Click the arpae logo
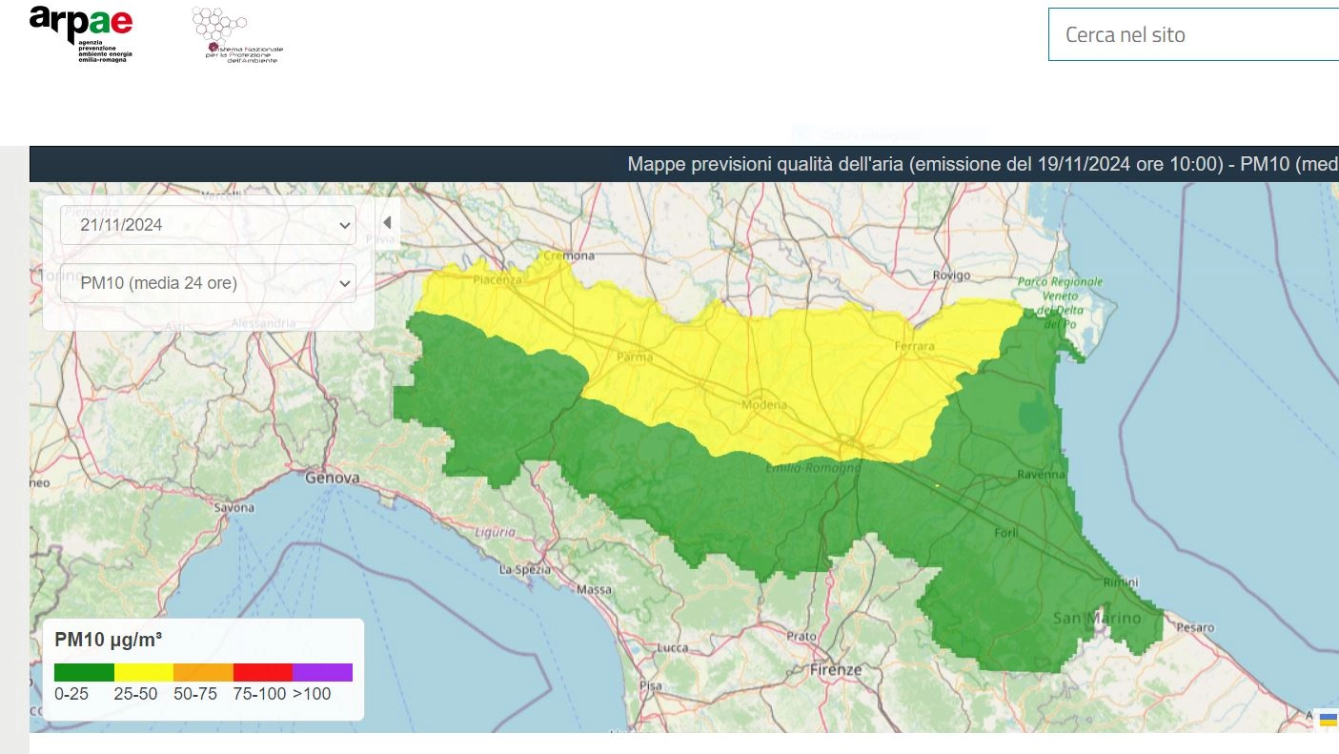This screenshot has height=754, width=1339. (x=81, y=33)
